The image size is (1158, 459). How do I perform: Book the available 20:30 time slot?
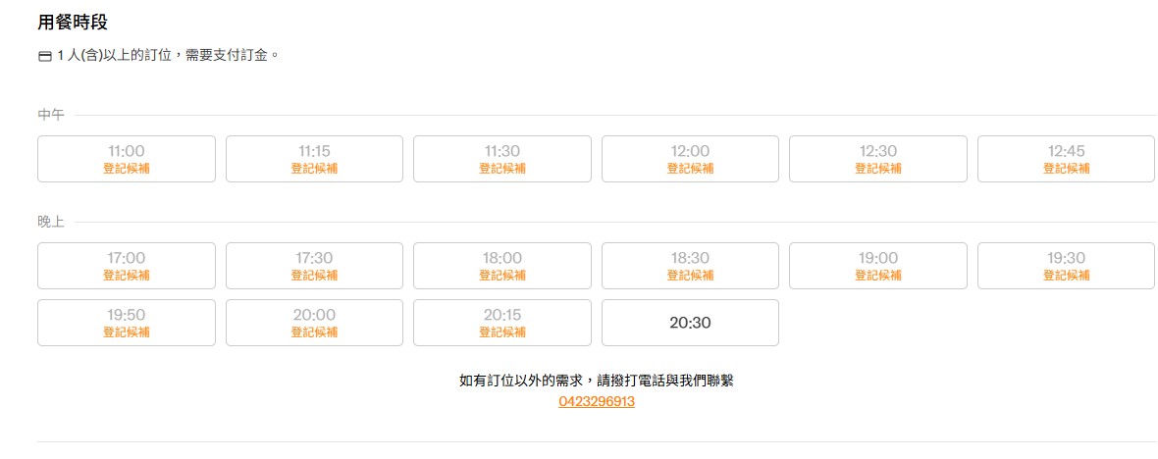tap(690, 323)
